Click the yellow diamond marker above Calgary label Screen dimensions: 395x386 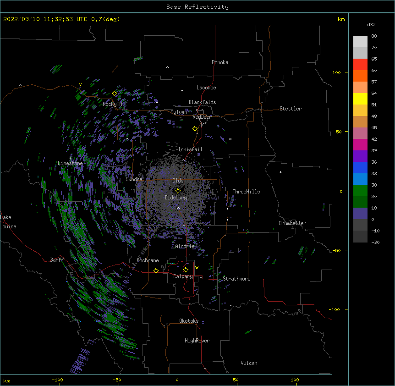coord(186,270)
